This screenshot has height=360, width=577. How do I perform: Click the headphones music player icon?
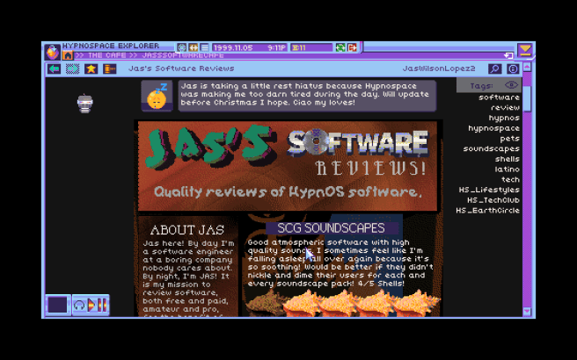click(80, 305)
